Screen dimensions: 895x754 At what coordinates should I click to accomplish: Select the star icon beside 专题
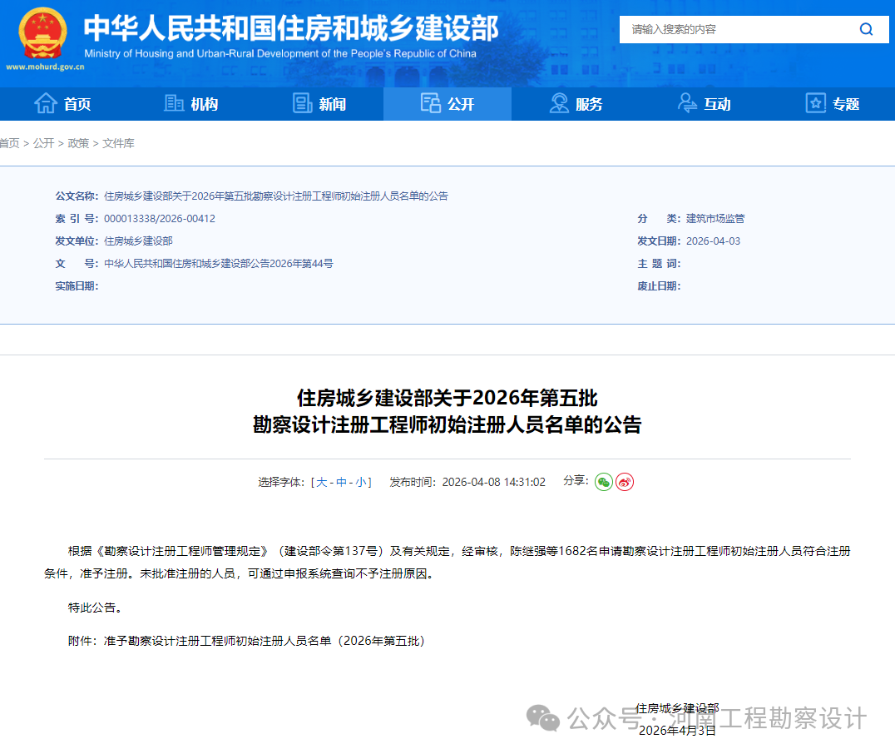click(x=815, y=103)
